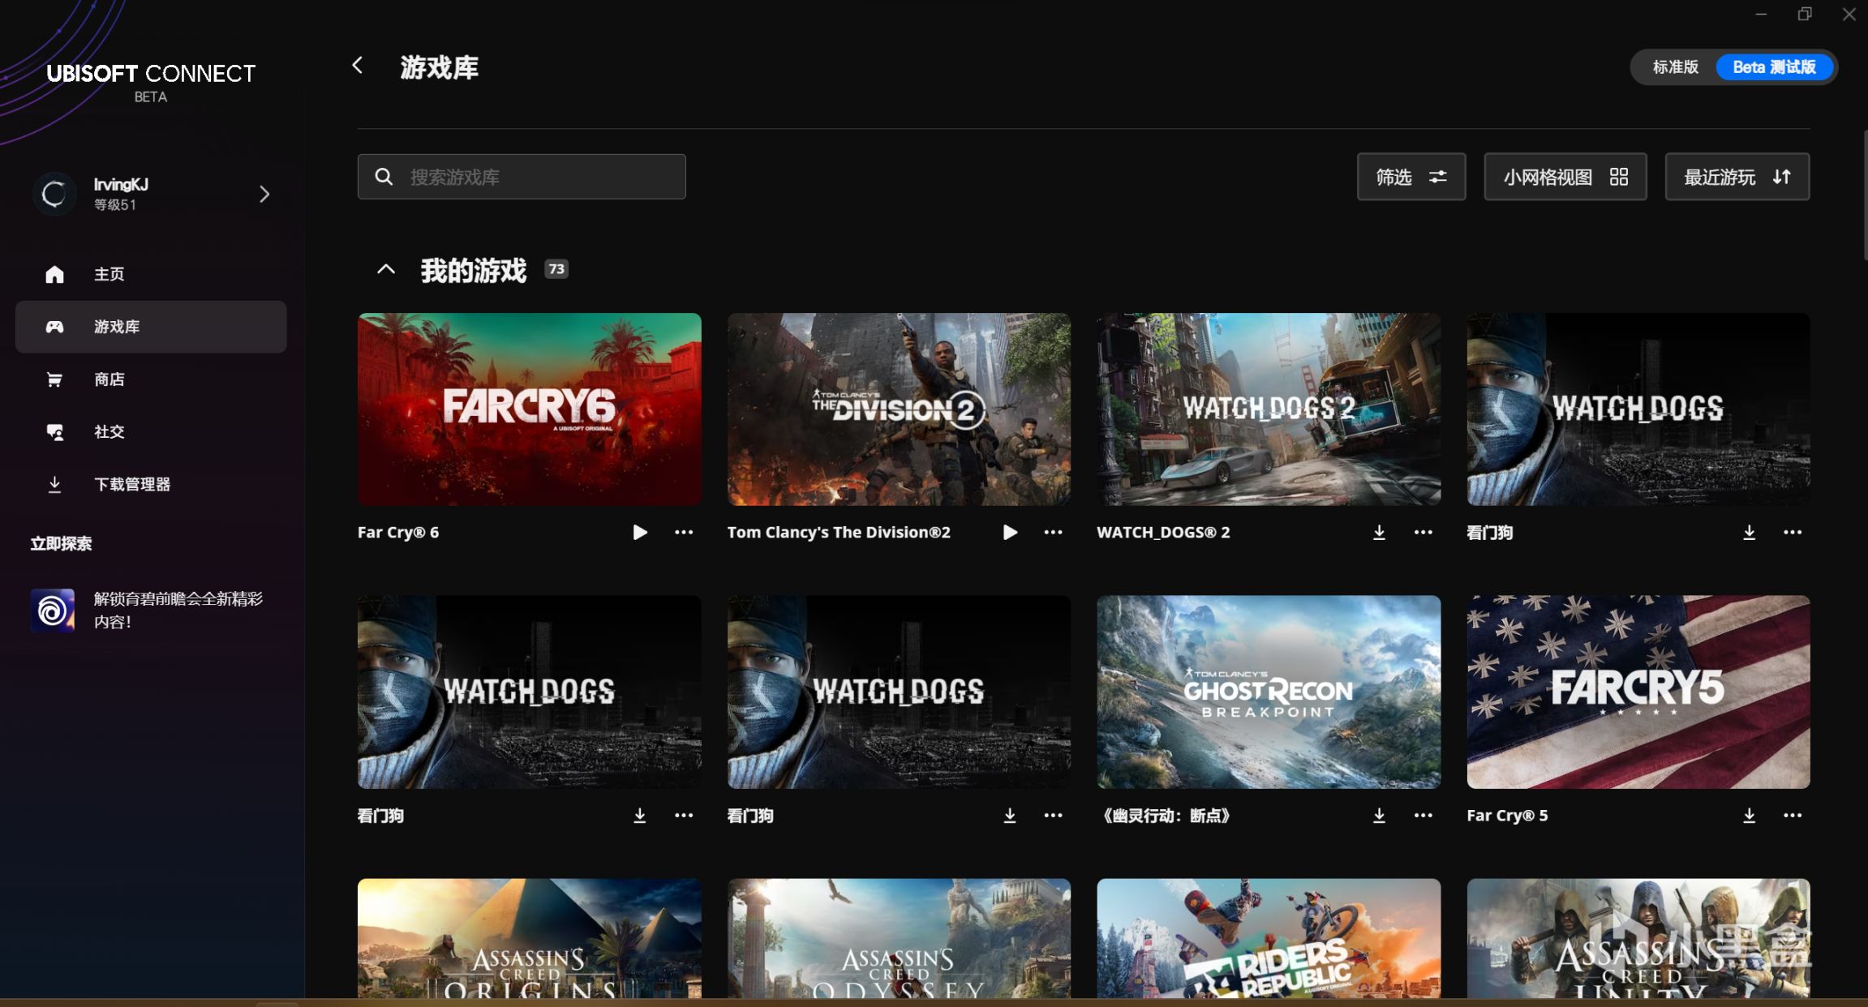This screenshot has height=1007, width=1868.
Task: Go to the 商店 store section
Action: (x=109, y=379)
